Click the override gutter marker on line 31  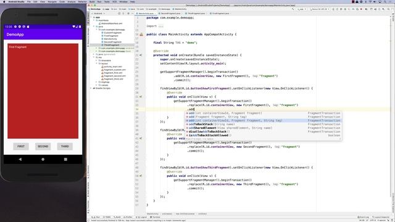[x=141, y=97]
